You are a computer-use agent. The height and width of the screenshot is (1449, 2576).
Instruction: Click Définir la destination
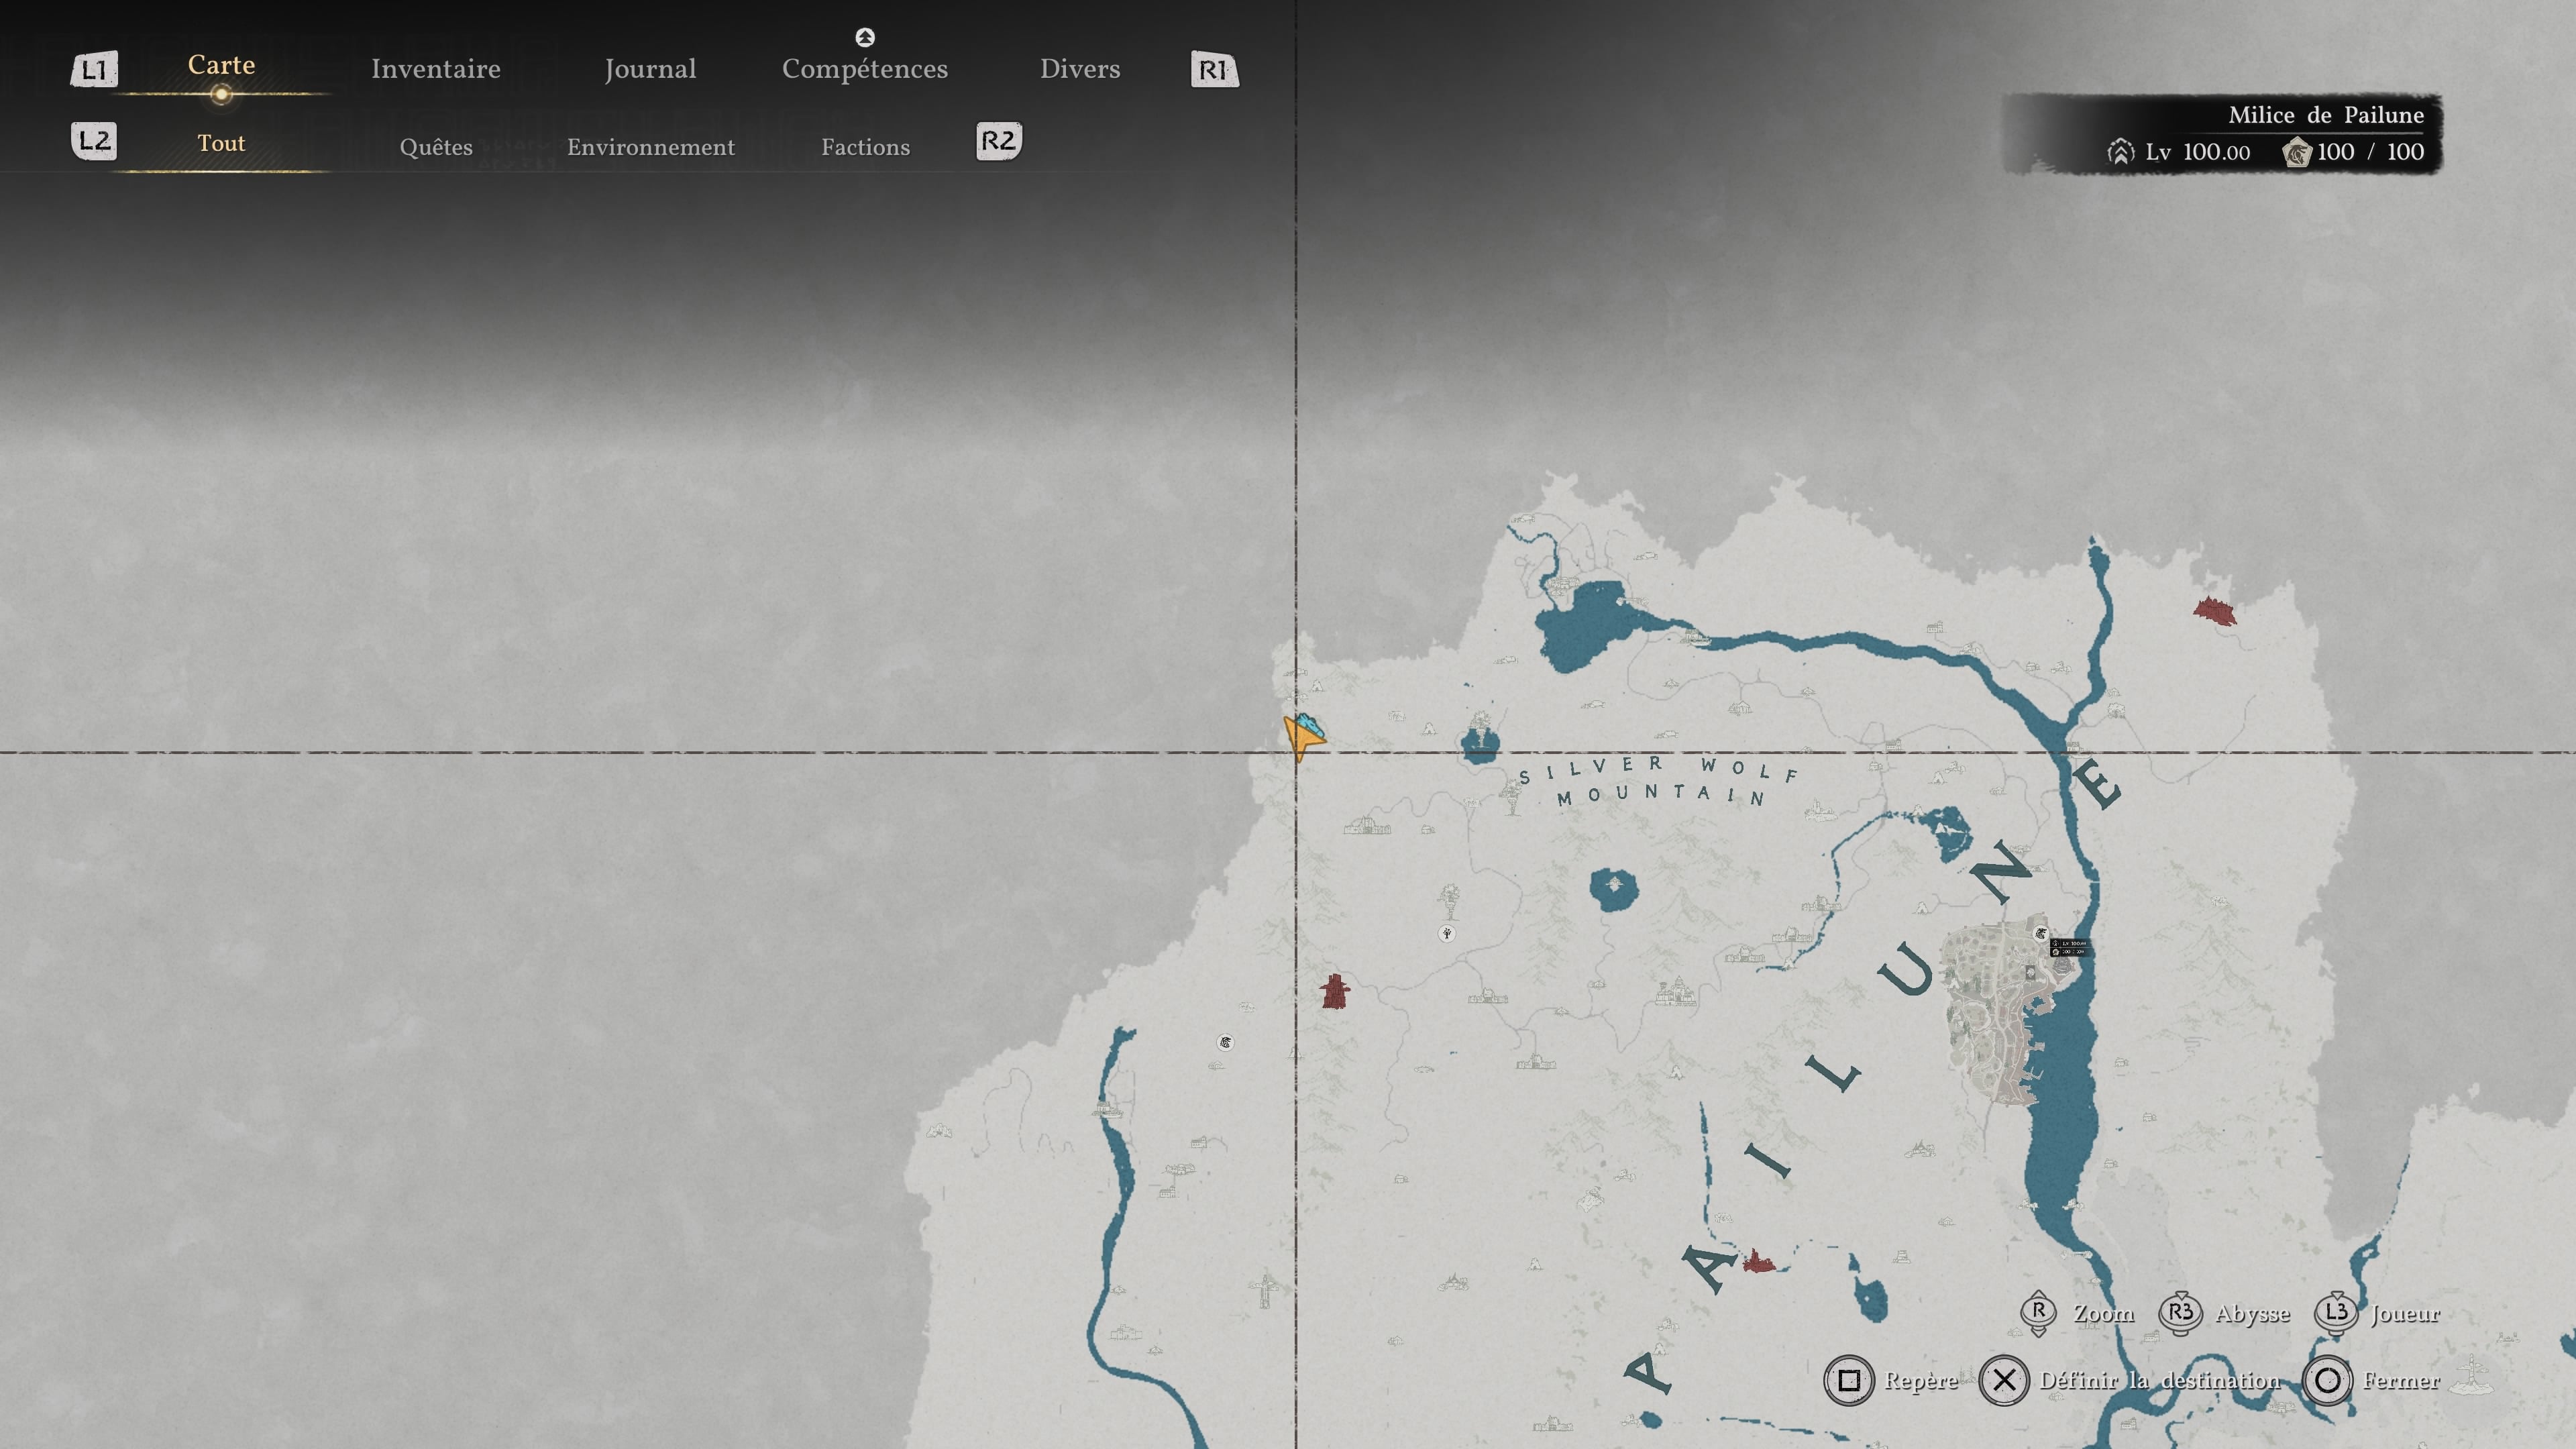click(2131, 1381)
